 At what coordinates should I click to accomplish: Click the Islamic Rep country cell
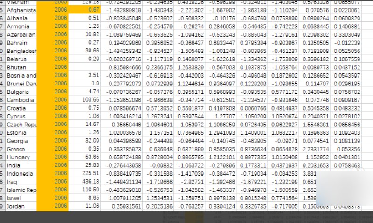(20, 190)
